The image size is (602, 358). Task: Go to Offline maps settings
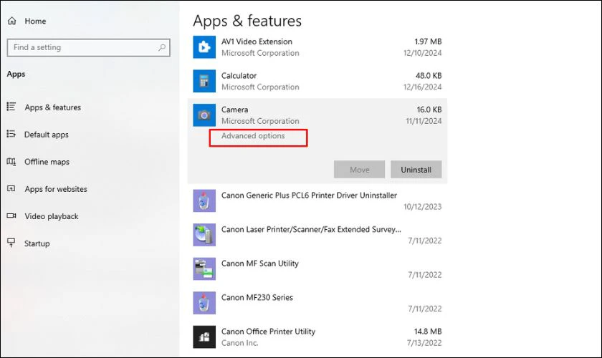tap(47, 162)
